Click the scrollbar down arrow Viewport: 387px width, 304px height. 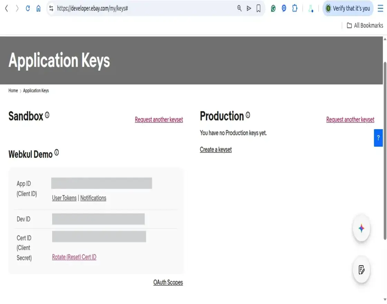click(x=385, y=300)
